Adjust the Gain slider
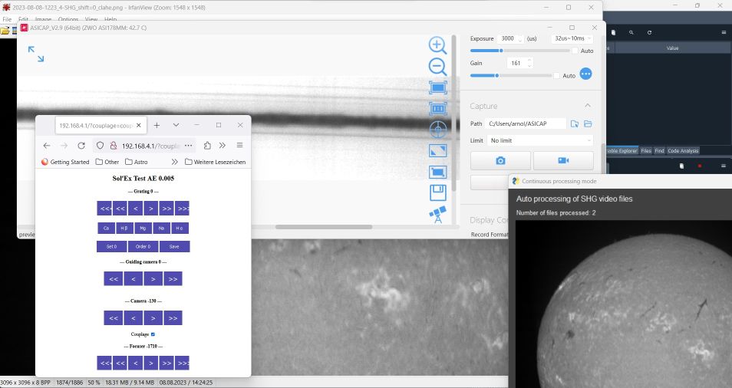 (511, 75)
